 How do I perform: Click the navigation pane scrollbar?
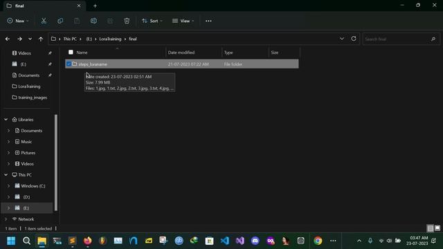[56, 163]
